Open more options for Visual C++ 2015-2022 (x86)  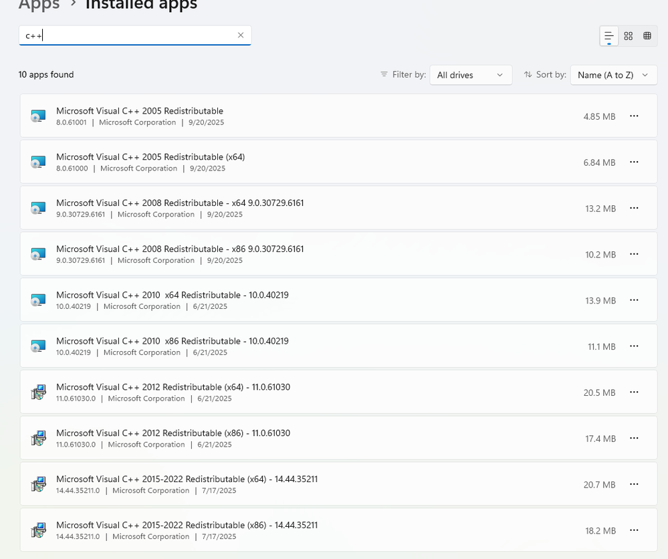(634, 530)
